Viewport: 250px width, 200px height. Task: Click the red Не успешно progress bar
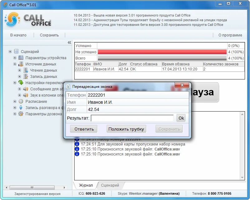tap(162, 52)
